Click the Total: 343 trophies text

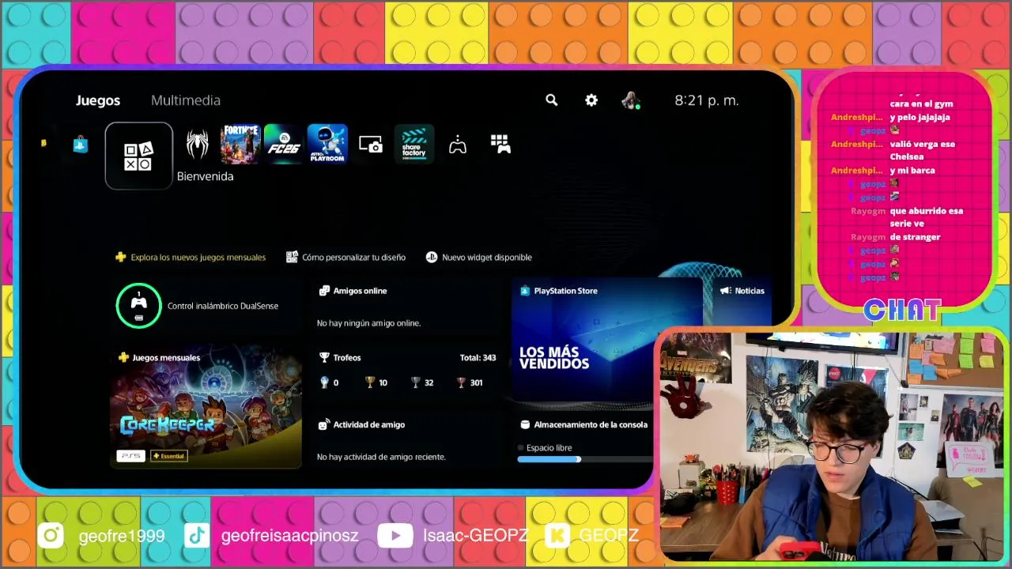pos(478,357)
